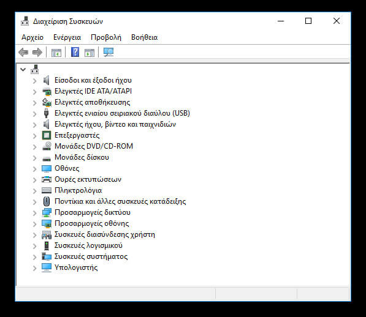Image resolution: width=366 pixels, height=317 pixels.
Task: Select Ουρές εκτυπώσεων tree item
Action: tap(88, 179)
